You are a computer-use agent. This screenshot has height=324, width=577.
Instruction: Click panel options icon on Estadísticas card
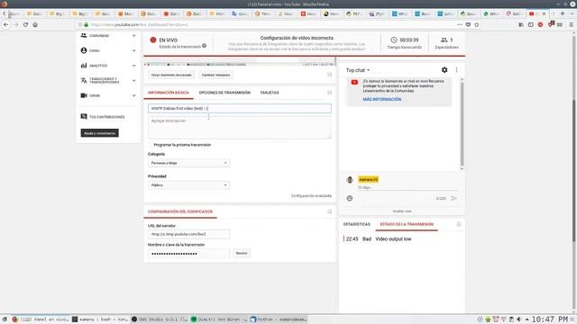[x=459, y=224]
